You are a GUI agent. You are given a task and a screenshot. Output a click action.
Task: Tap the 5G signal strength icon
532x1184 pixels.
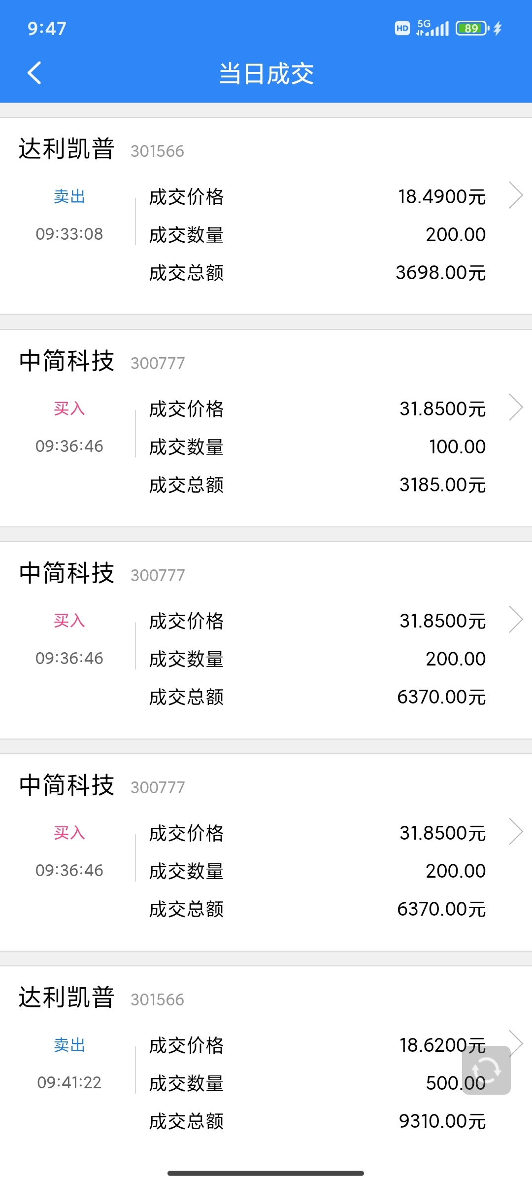[432, 28]
